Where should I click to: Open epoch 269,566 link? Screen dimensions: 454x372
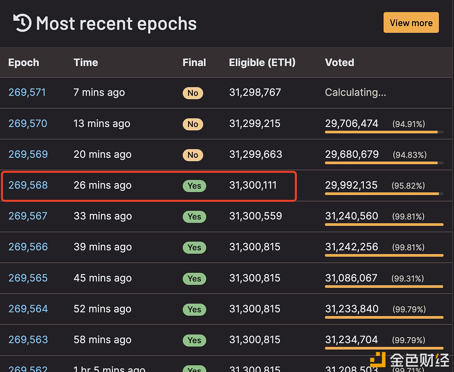point(28,247)
